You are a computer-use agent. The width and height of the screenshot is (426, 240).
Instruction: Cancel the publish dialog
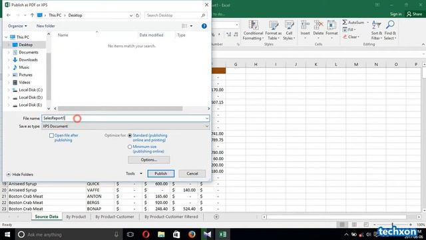pos(192,173)
